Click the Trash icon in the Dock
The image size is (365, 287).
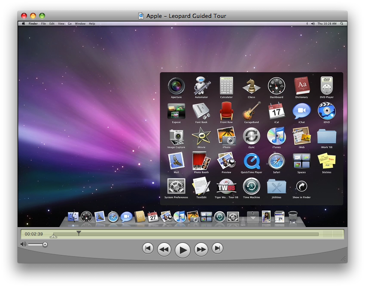coord(292,217)
